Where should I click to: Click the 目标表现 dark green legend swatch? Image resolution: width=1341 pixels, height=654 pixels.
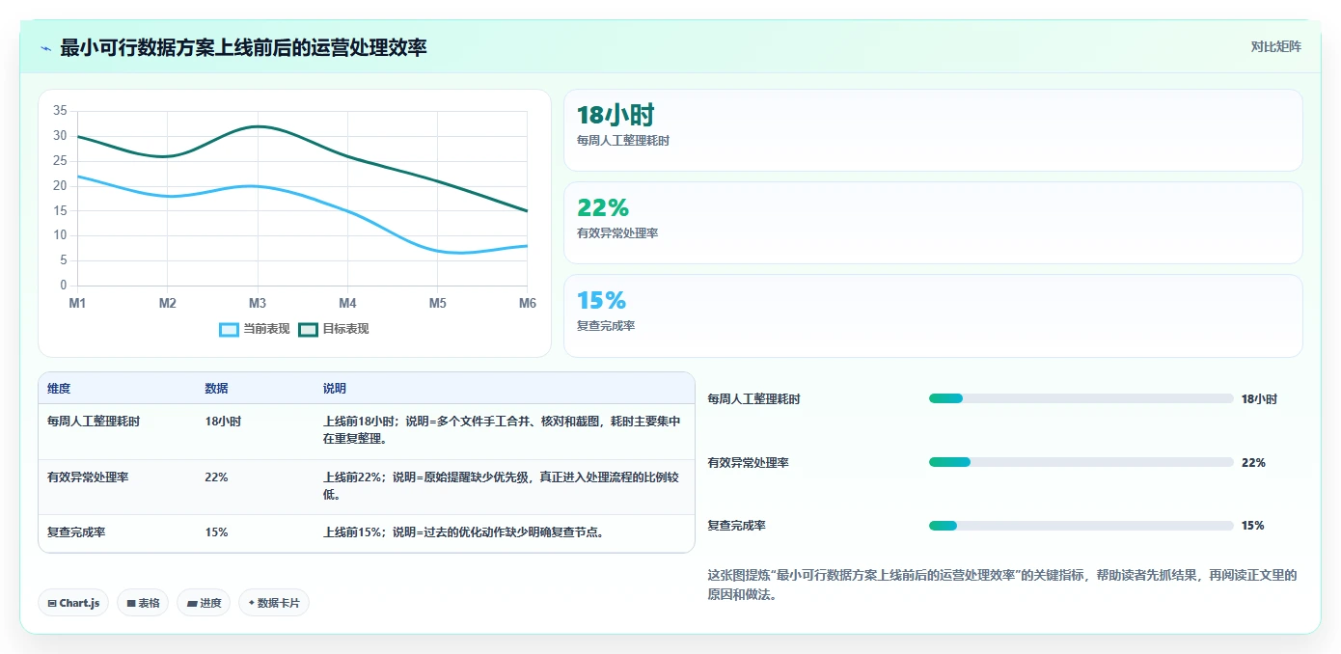click(x=309, y=330)
